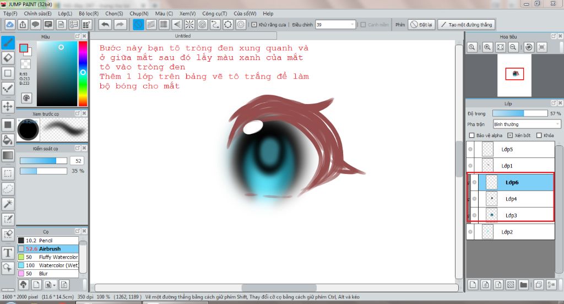
Task: Open the Chỉnh sửa(E) menu
Action: click(x=38, y=13)
